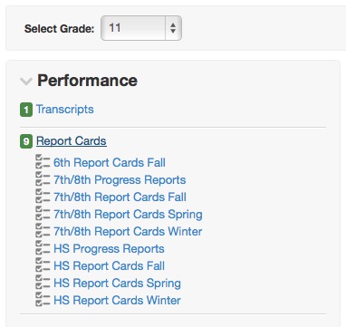Click checklist icon beside 6th Report Cards Fall
The image size is (346, 327).
[x=43, y=161]
